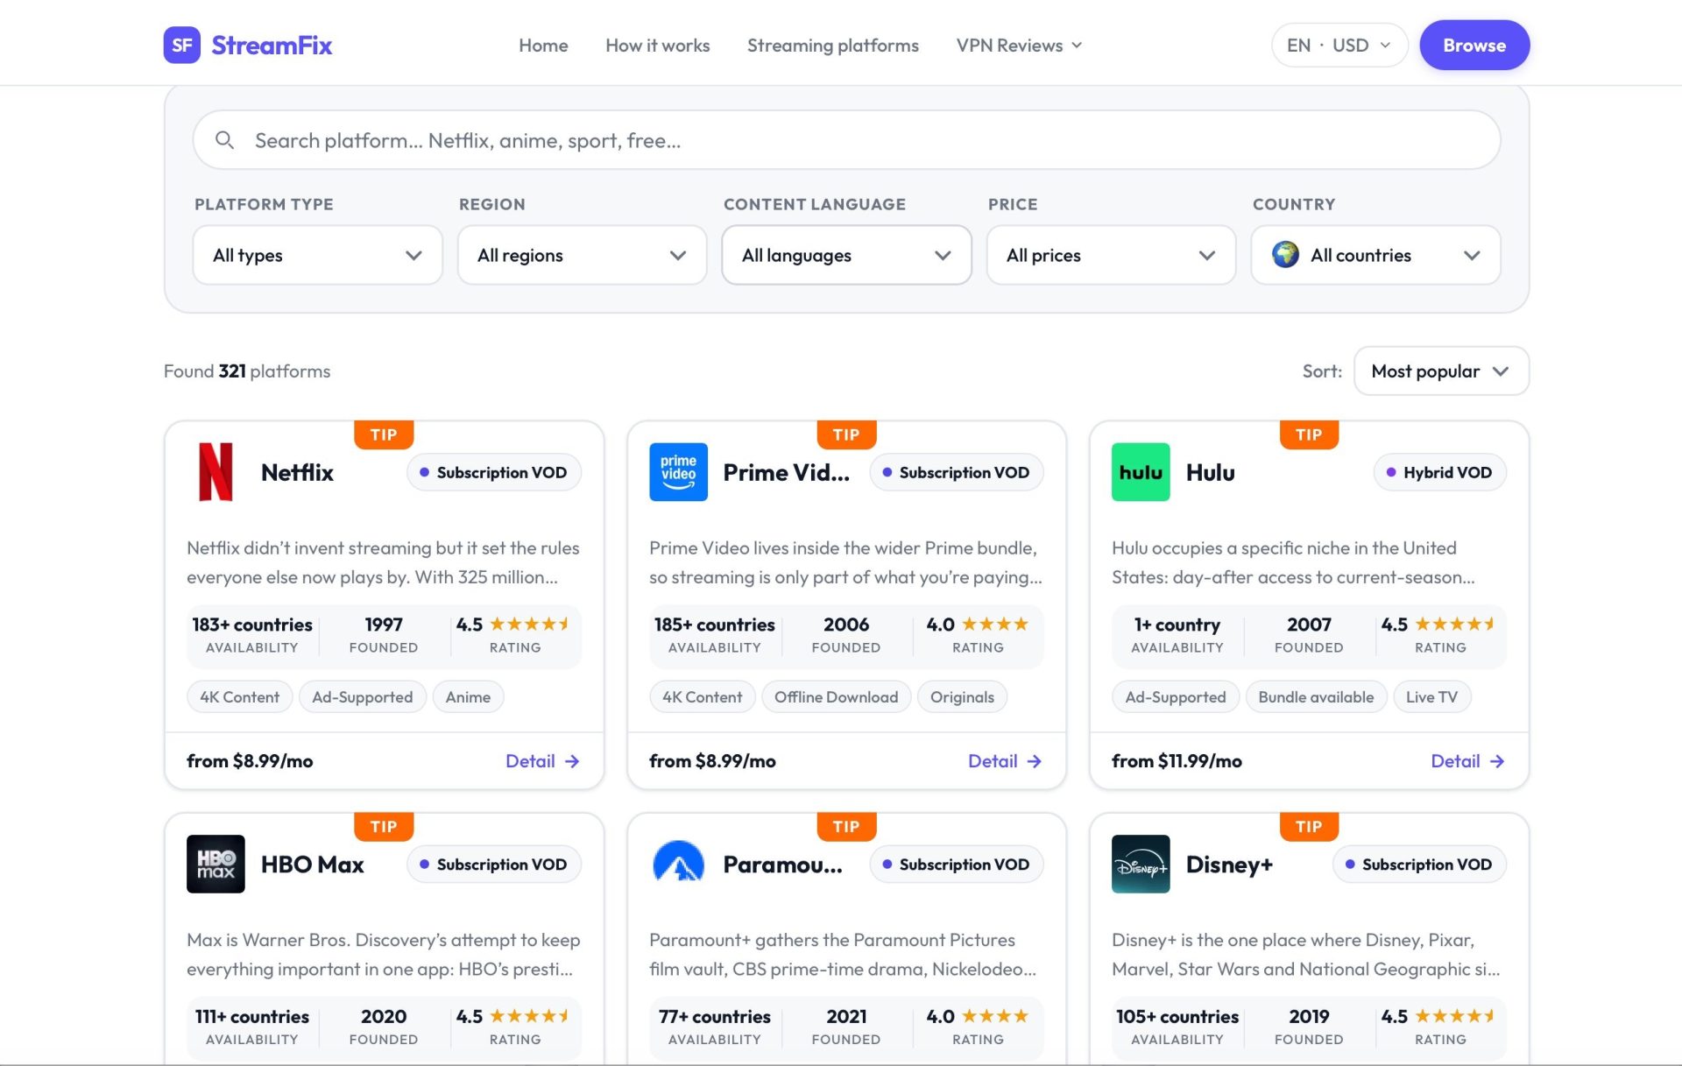Viewport: 1682px width, 1066px height.
Task: Open the EN · USD language currency selector
Action: (1339, 45)
